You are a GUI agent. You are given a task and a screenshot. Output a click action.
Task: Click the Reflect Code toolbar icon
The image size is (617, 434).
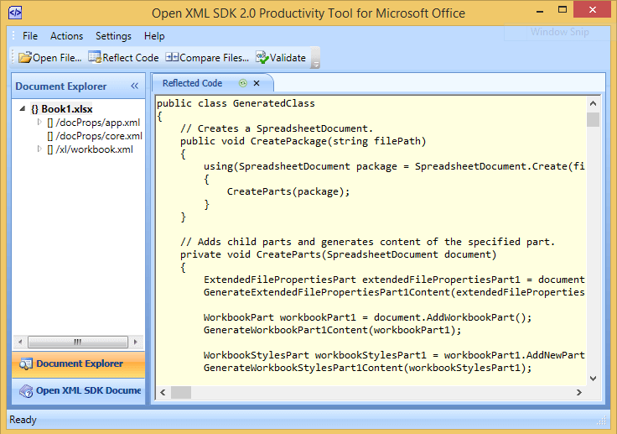(95, 58)
